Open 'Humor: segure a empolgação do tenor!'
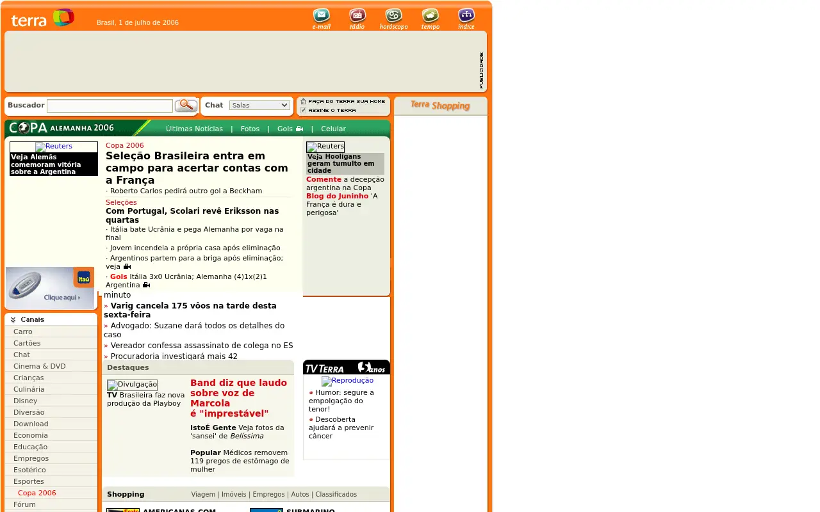The image size is (820, 512). tap(341, 401)
